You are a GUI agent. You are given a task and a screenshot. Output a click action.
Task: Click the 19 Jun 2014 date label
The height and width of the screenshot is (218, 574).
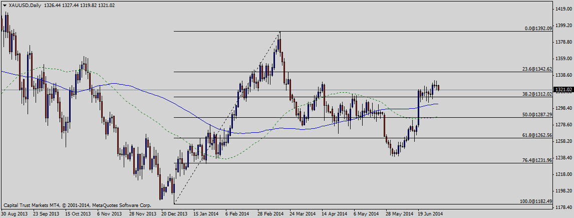[431, 214]
